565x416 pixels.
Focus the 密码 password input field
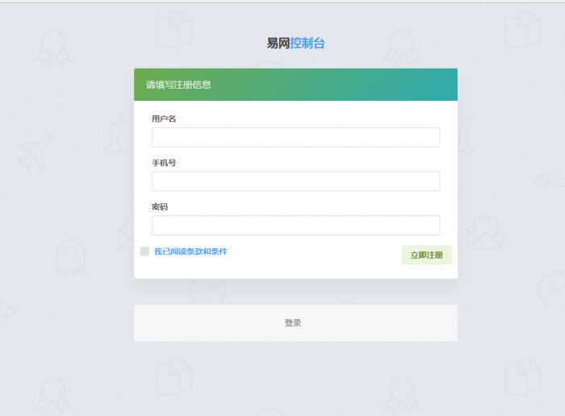click(295, 225)
